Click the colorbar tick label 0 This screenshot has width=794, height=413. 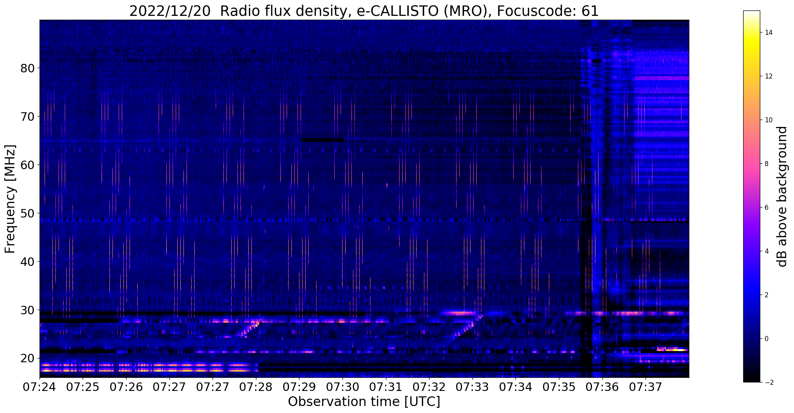pyautogui.click(x=766, y=339)
